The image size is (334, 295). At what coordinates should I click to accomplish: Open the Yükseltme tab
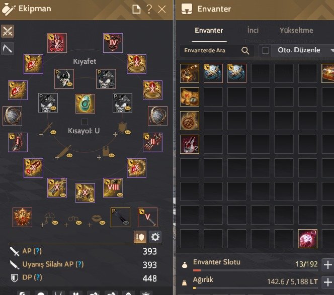pyautogui.click(x=296, y=30)
